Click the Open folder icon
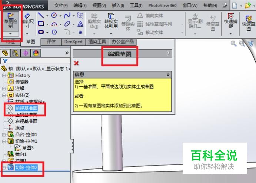 point(248,6)
